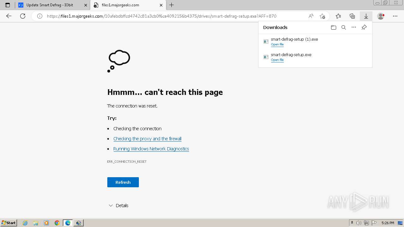The height and width of the screenshot is (227, 404).
Task: Open the Windows Start menu
Action: [9, 223]
